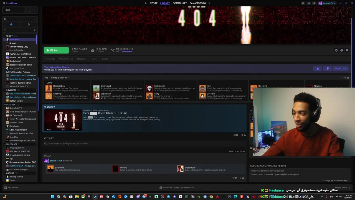Open the Support link
Viewport: 355px width, 200px height.
click(x=105, y=59)
